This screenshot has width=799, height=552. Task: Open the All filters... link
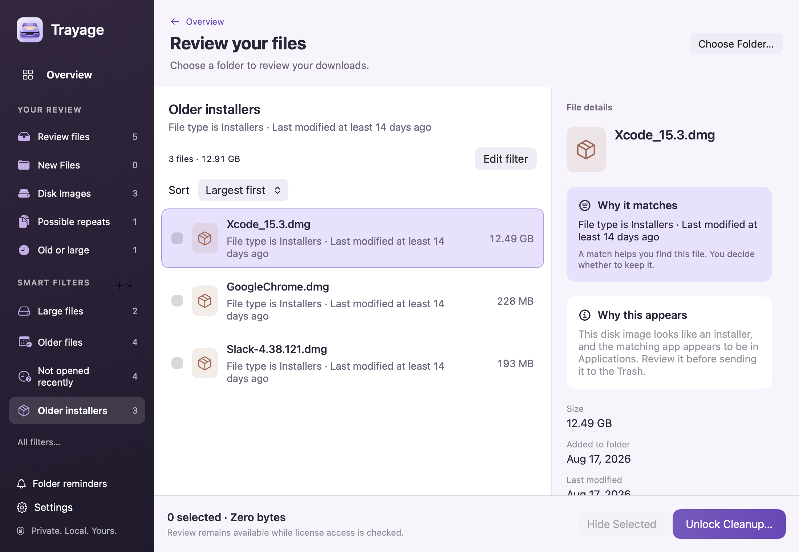39,442
